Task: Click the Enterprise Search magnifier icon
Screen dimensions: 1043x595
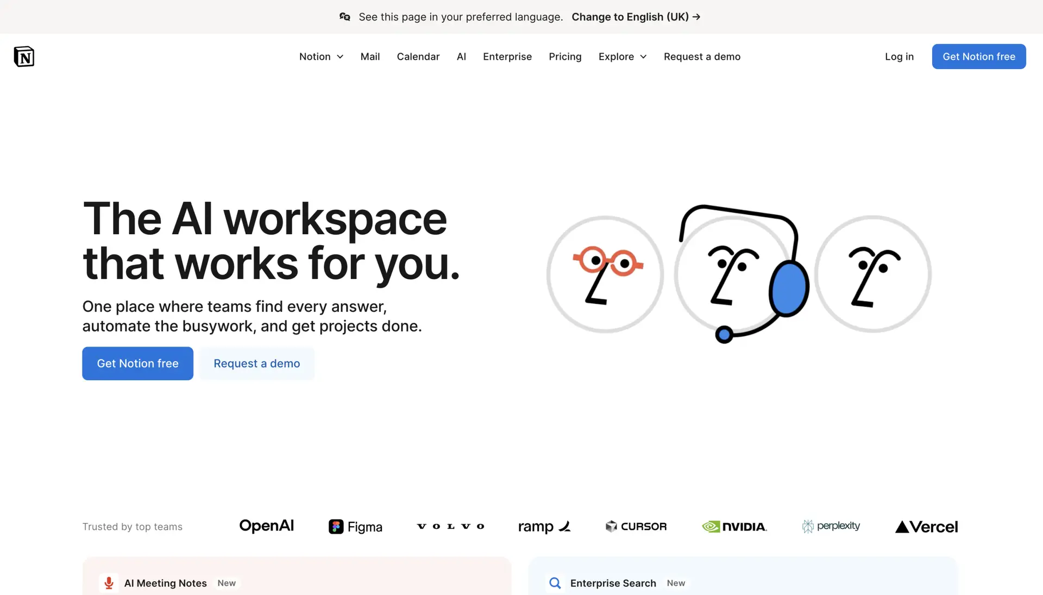Action: [x=555, y=583]
